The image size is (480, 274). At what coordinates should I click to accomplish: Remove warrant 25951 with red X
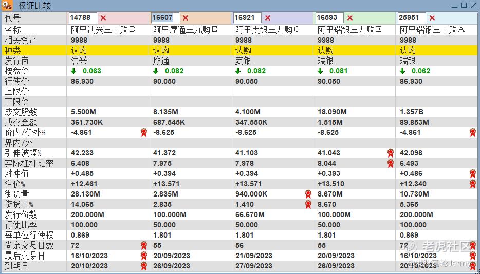click(432, 18)
